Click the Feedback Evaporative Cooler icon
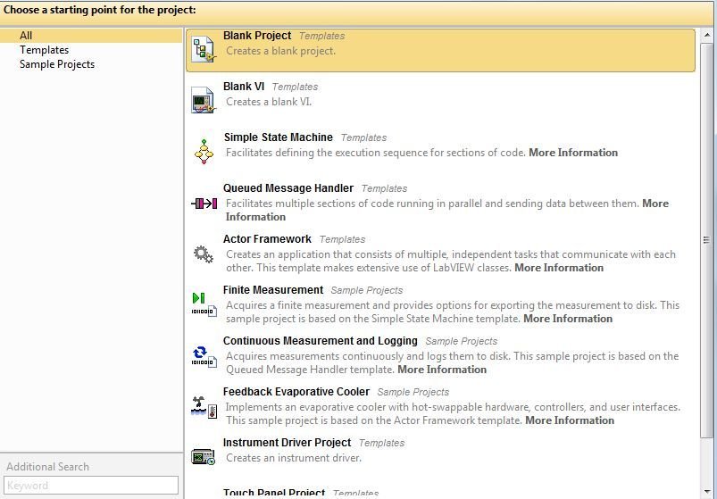This screenshot has height=499, width=717. (204, 407)
